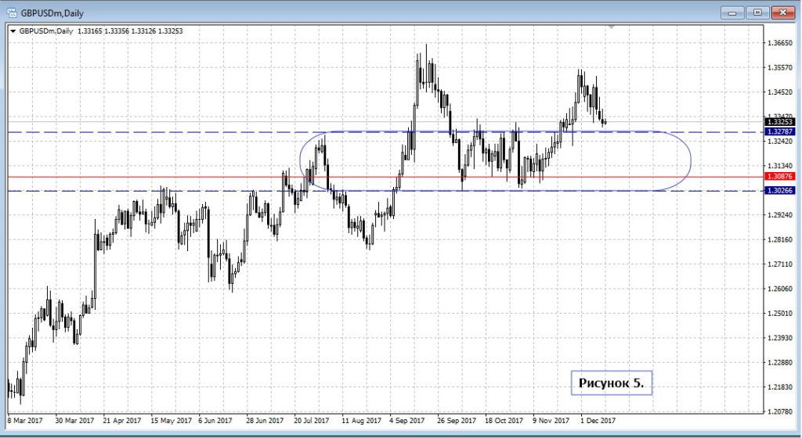802x438 pixels.
Task: Click the gray chart shift triangle marker
Action: (612, 28)
